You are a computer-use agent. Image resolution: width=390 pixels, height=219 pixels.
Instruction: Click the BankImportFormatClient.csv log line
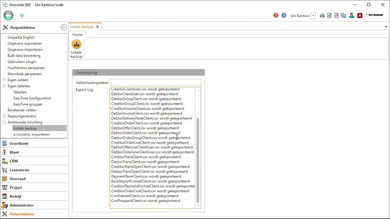(x=150, y=181)
